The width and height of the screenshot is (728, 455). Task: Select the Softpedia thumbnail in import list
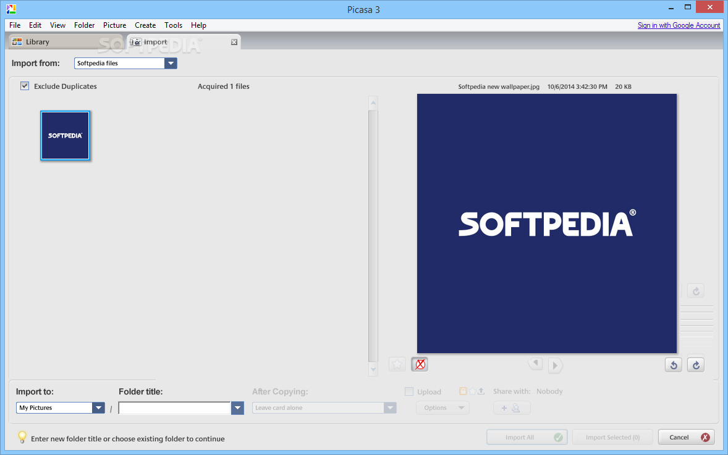65,135
